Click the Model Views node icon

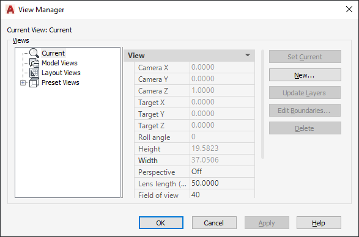coord(34,63)
